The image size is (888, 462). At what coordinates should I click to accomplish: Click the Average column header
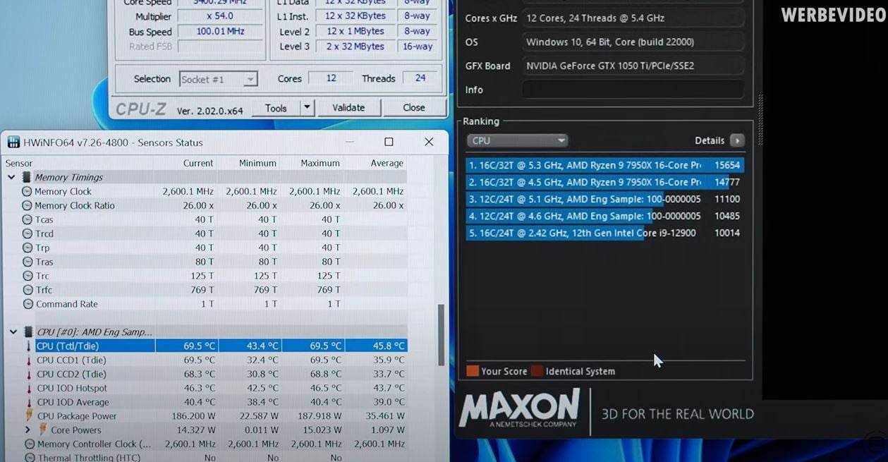tap(387, 163)
